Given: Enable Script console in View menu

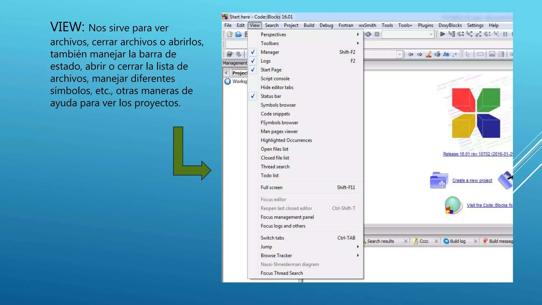Looking at the screenshot, I should click(x=306, y=79).
